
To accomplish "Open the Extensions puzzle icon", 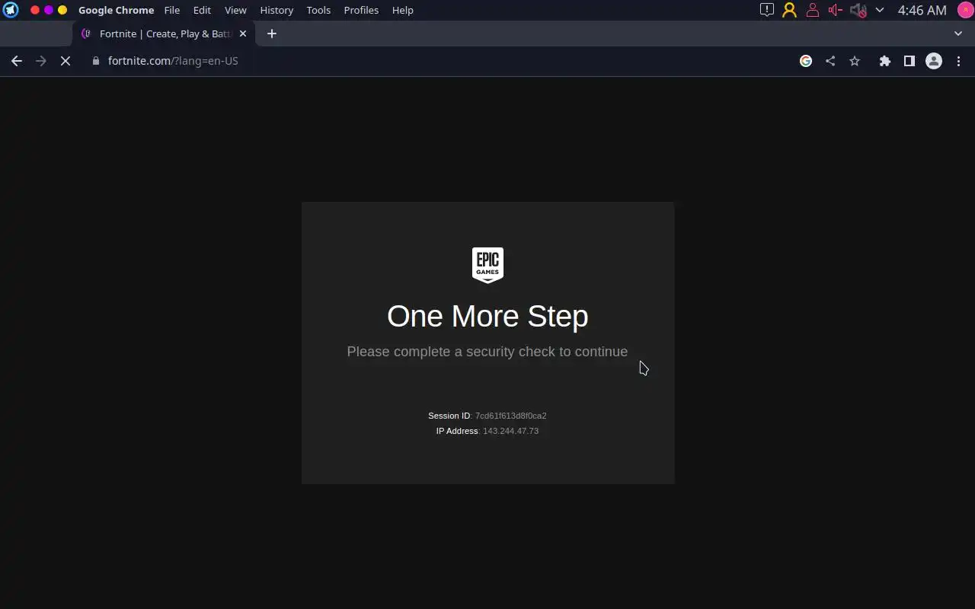I will click(884, 61).
